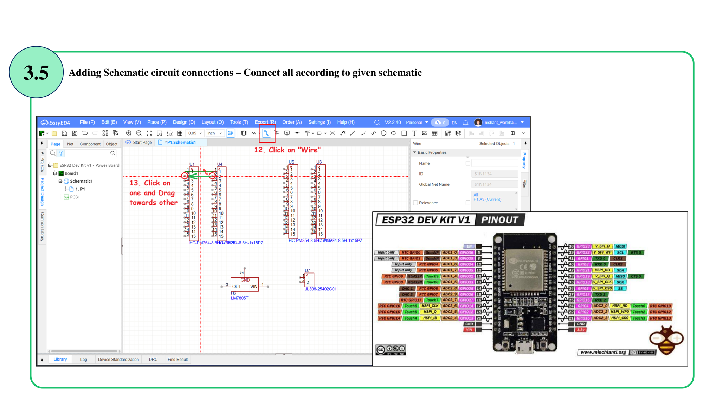703x395 pixels.
Task: Click the Undo arrow icon
Action: 85,133
